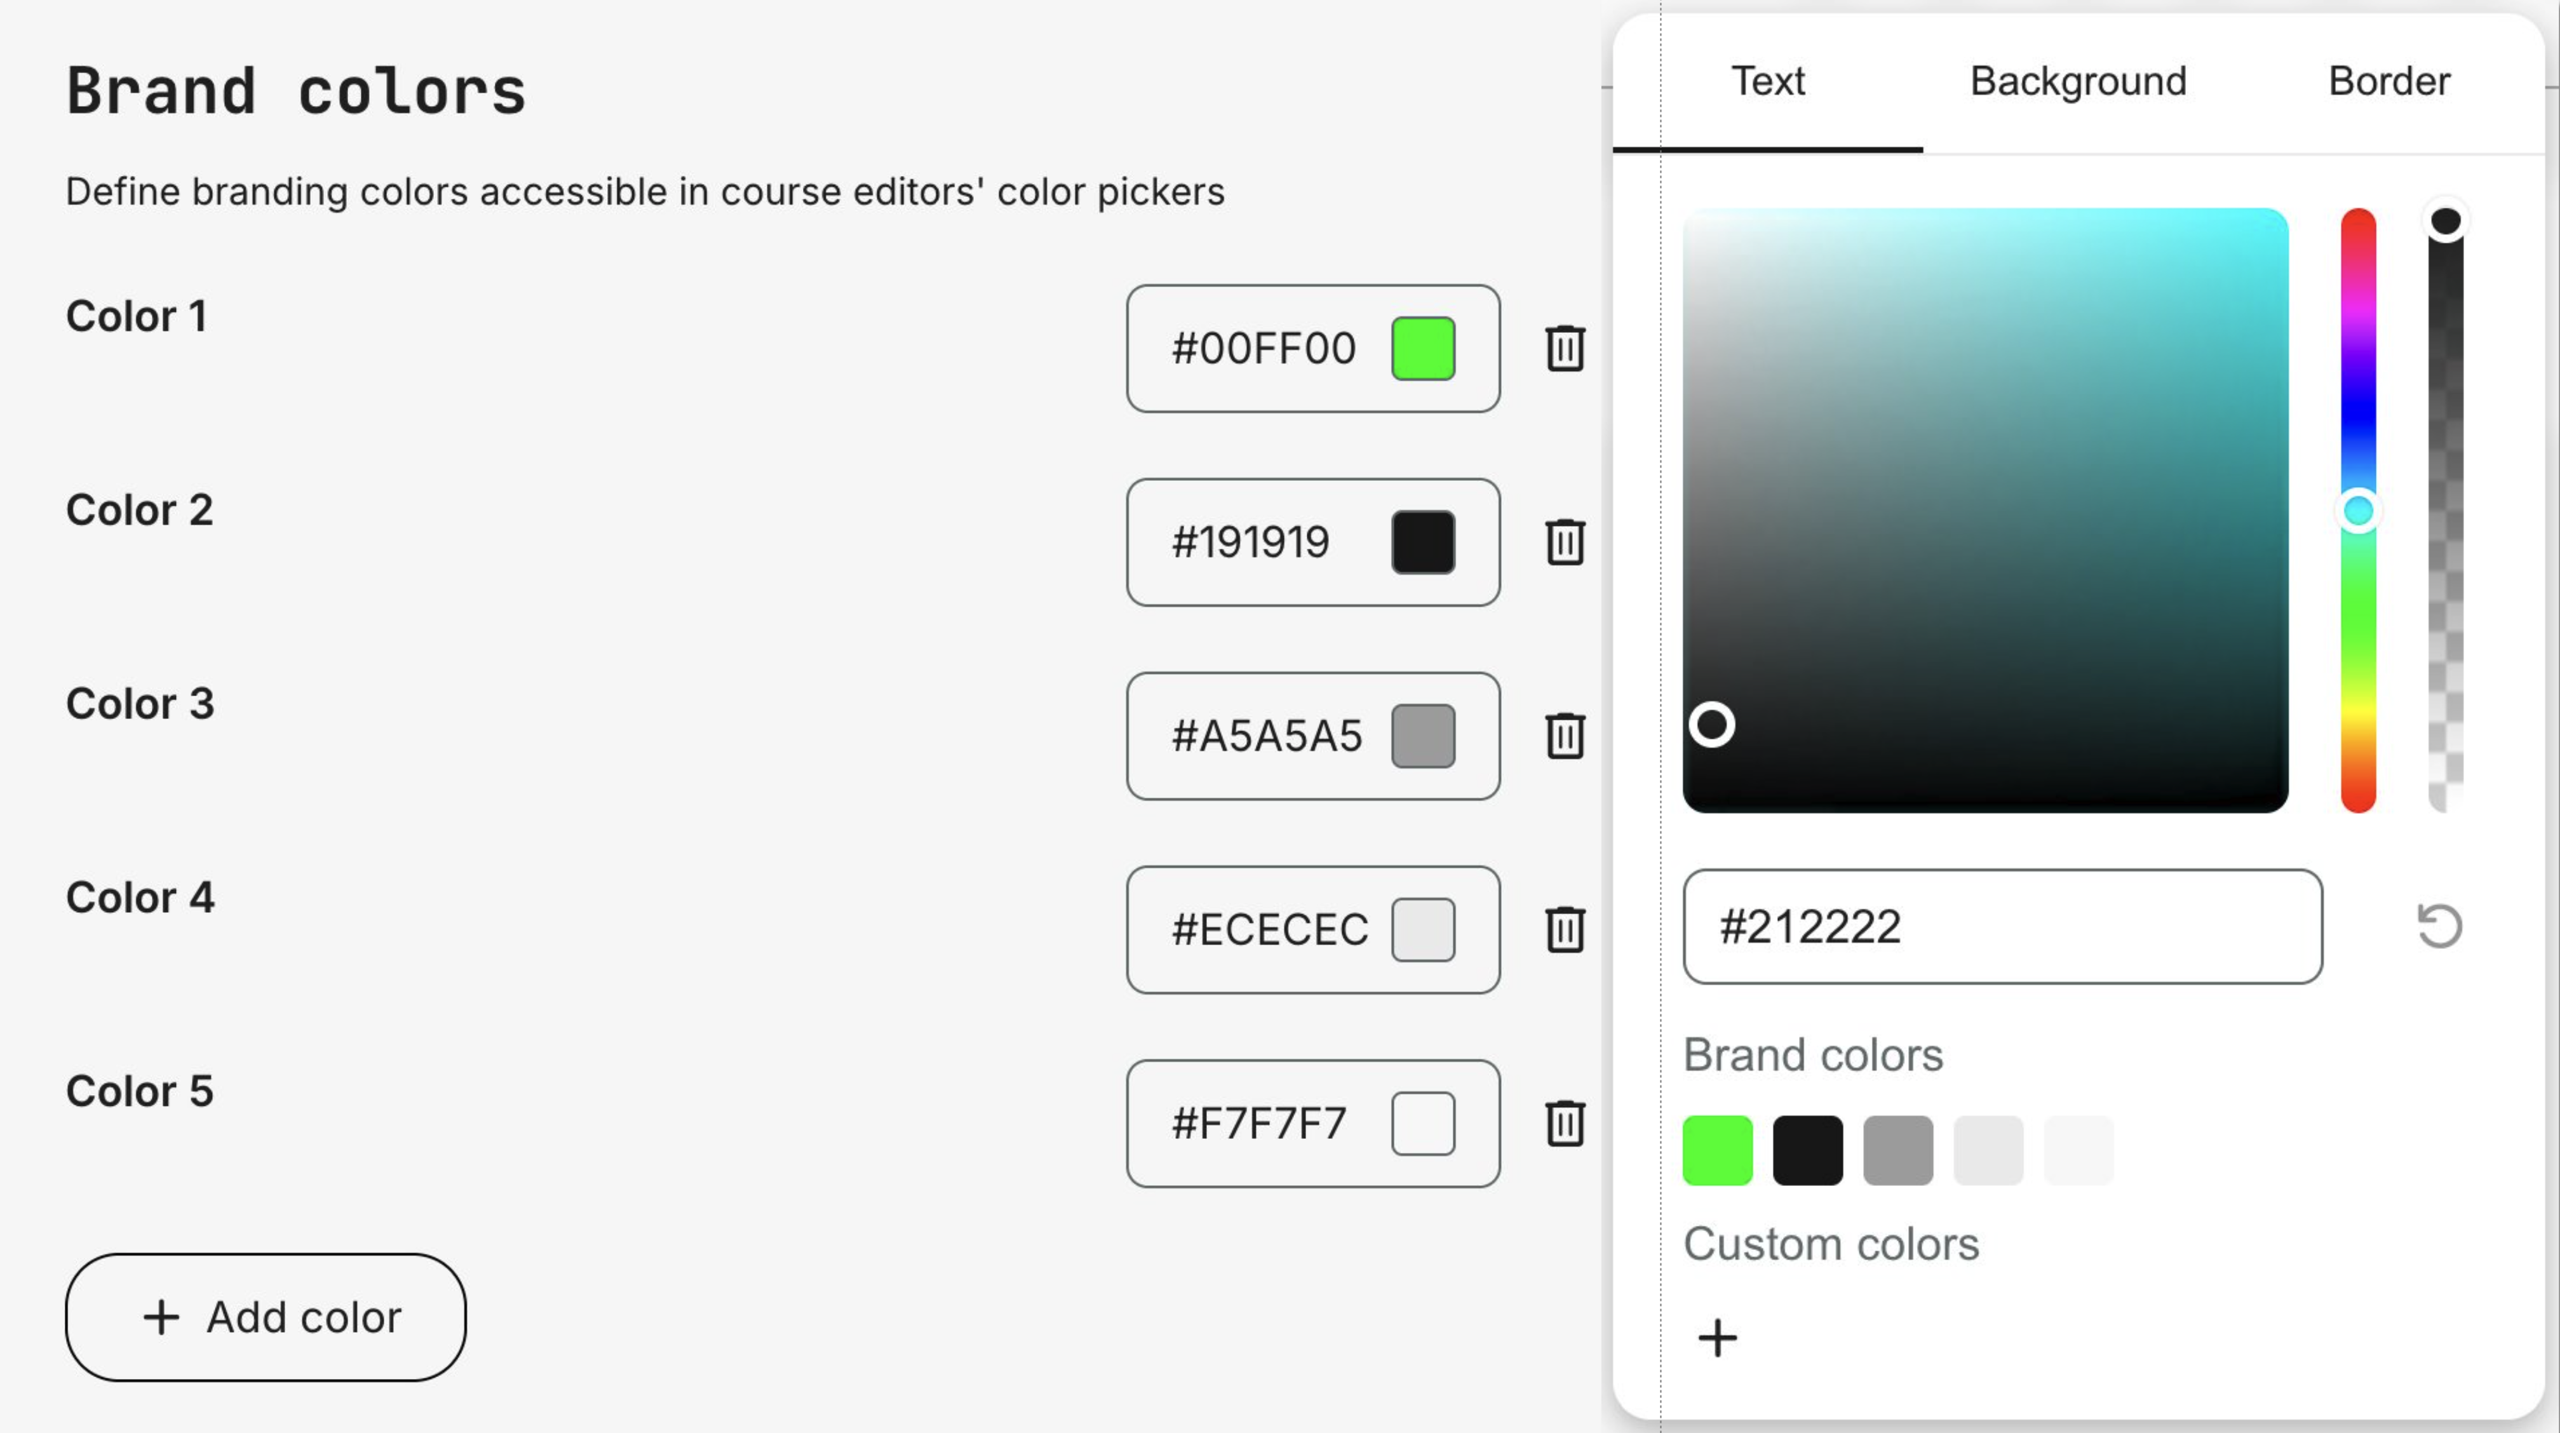Switch to the Background tab

point(2076,81)
